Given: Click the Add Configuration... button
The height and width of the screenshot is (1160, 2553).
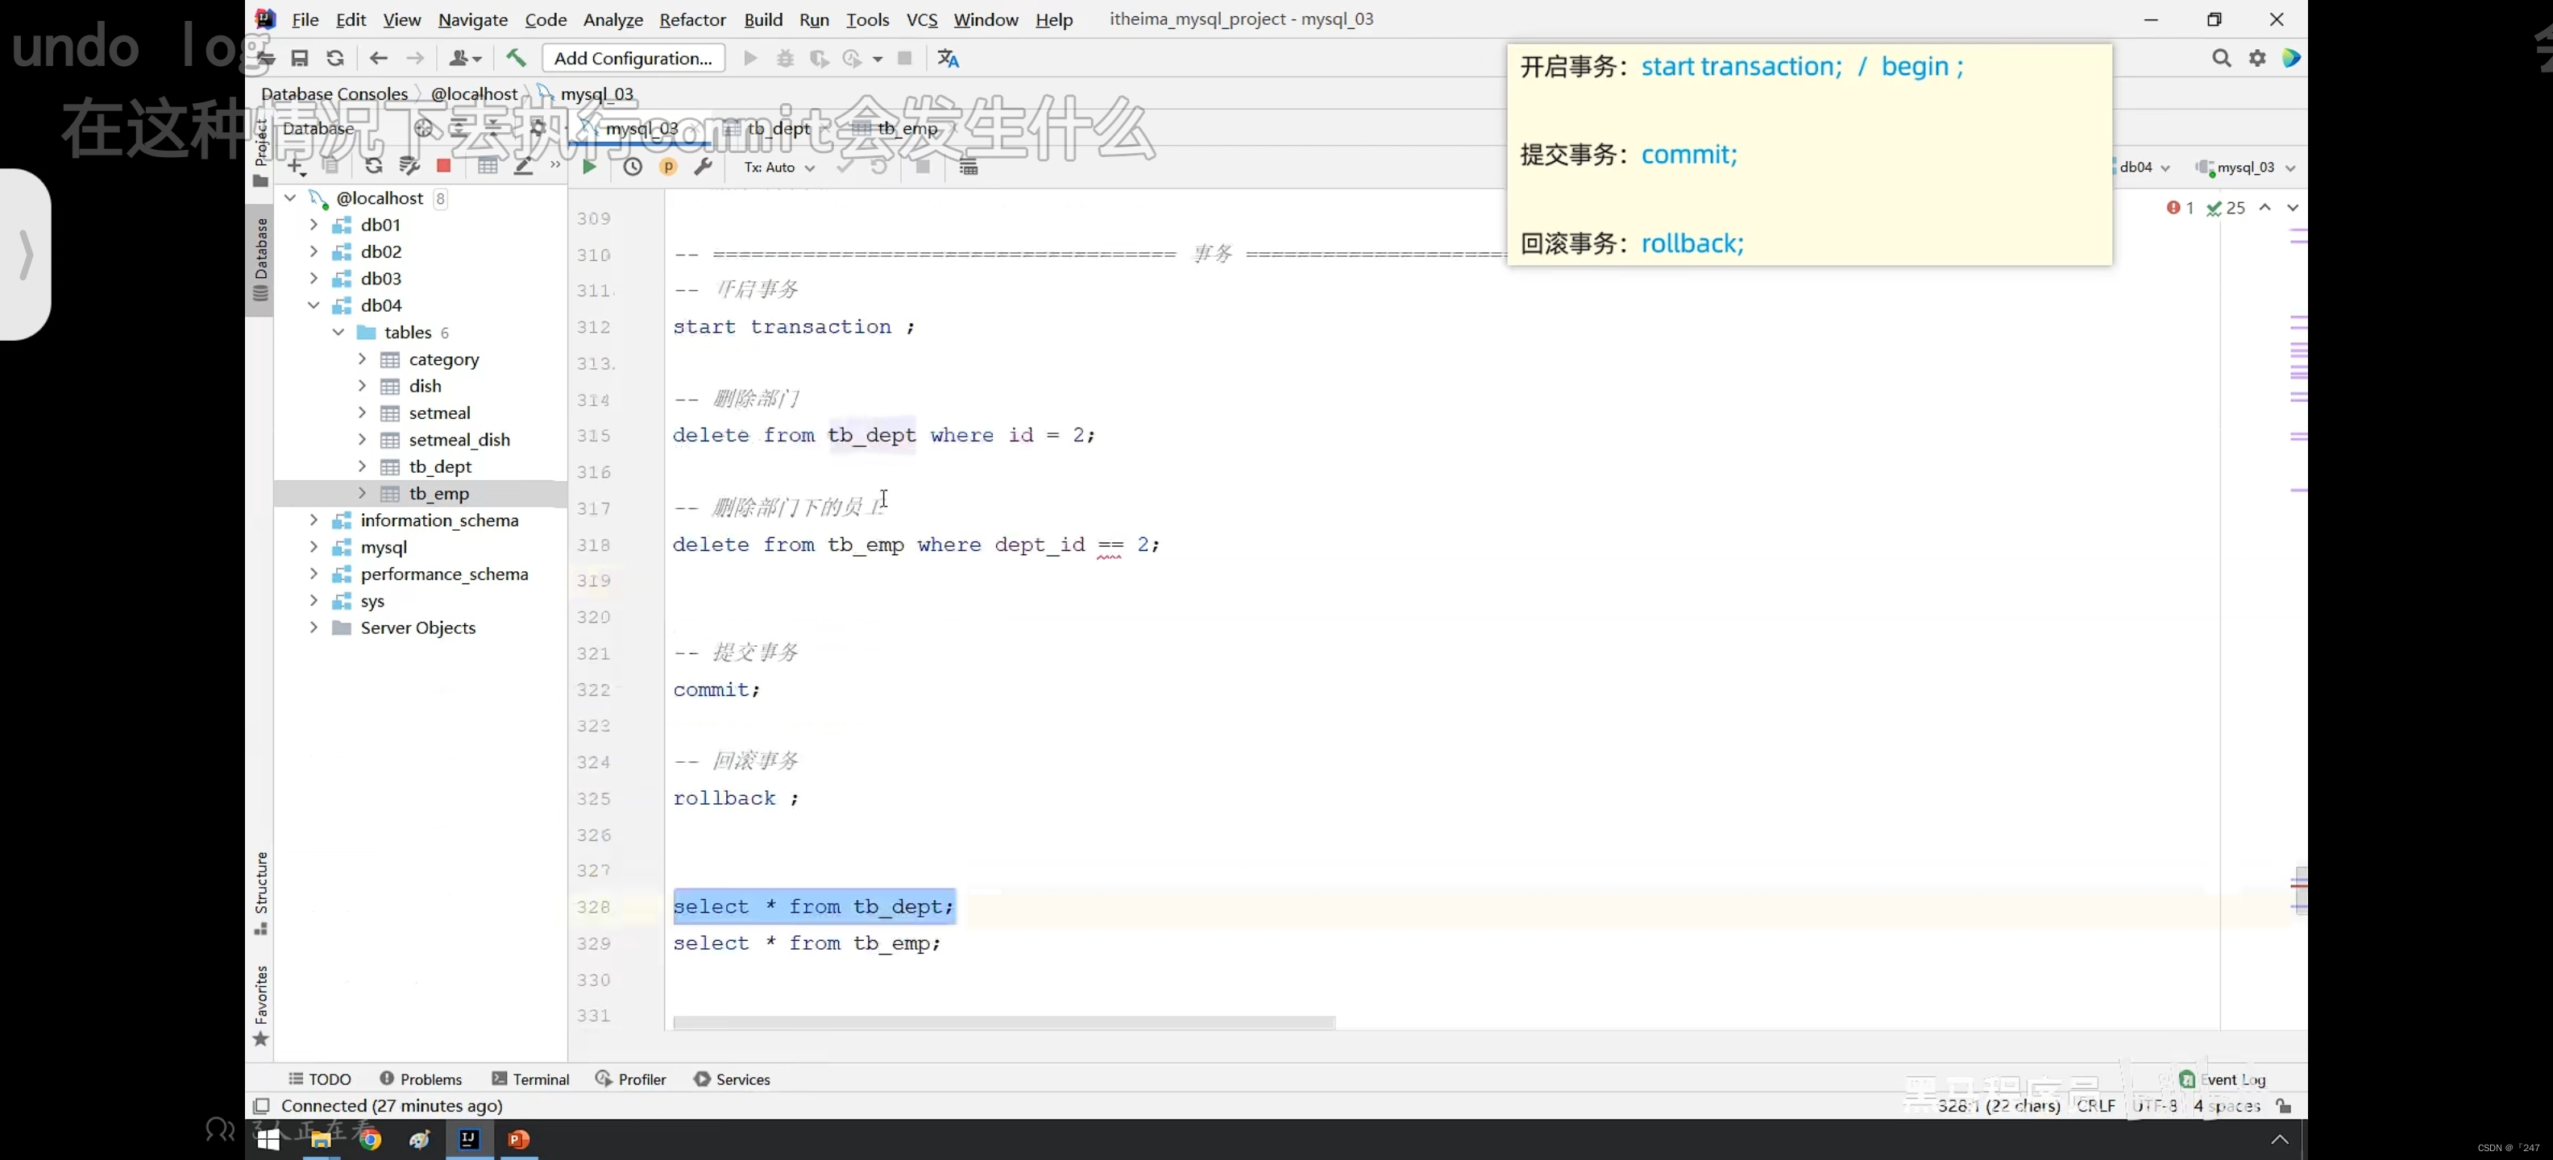Looking at the screenshot, I should coord(633,59).
